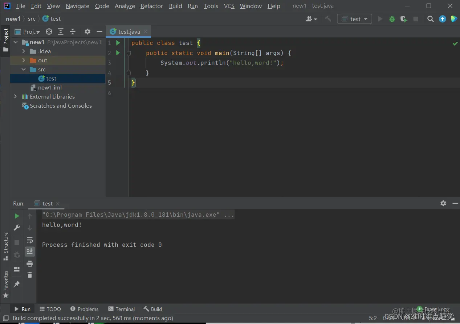The image size is (460, 324).
Task: Click the Select Opened File target icon
Action: [x=49, y=32]
